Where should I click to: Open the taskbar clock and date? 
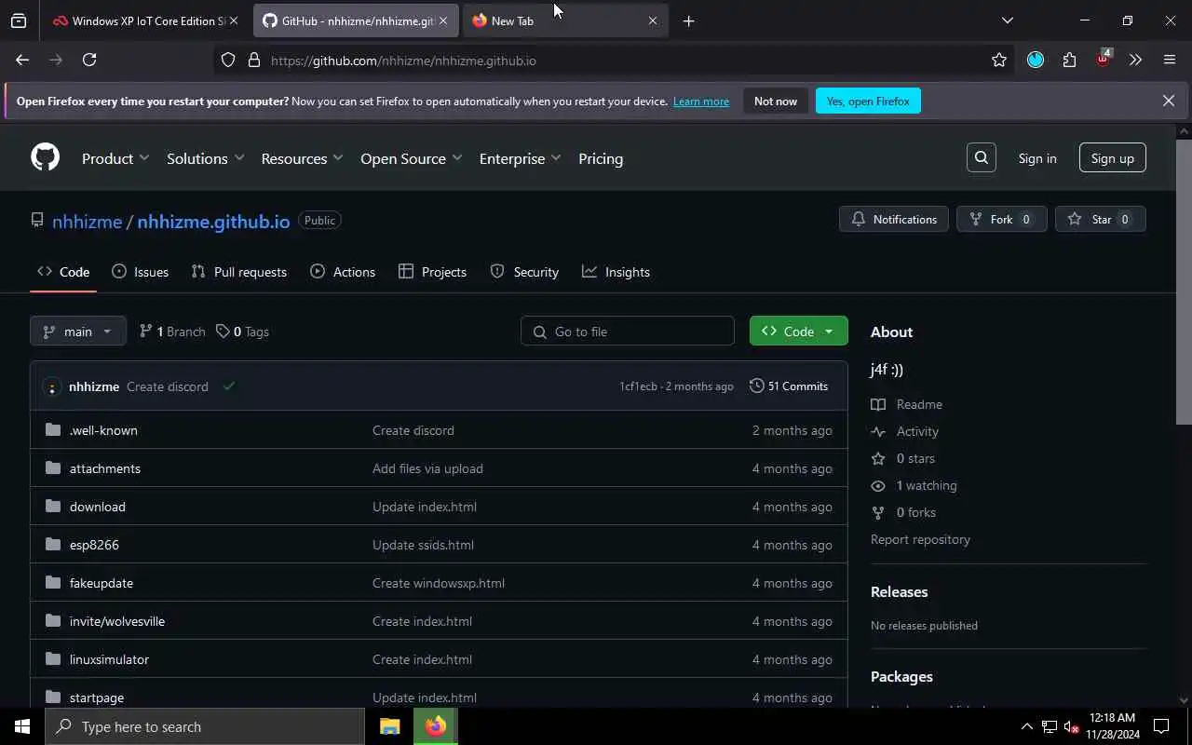(x=1112, y=726)
